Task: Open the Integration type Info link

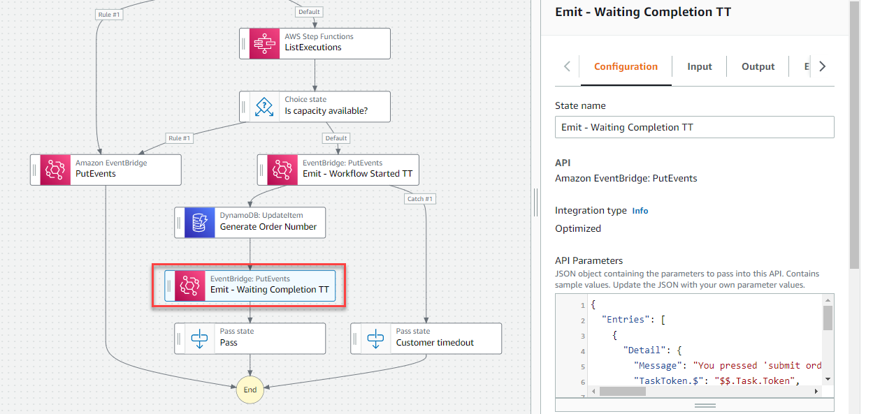Action: (x=640, y=210)
